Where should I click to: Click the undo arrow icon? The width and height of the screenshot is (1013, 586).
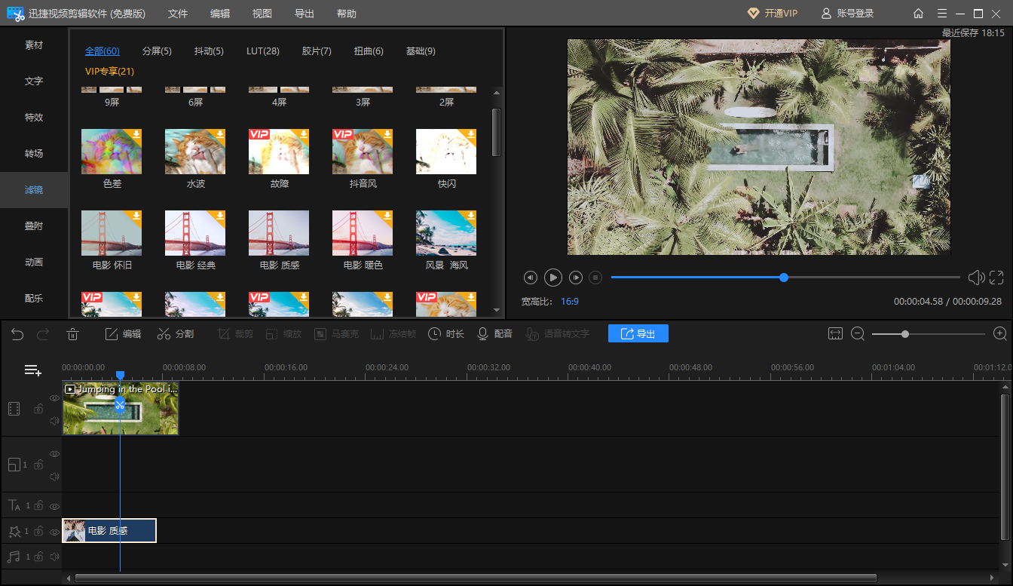17,334
